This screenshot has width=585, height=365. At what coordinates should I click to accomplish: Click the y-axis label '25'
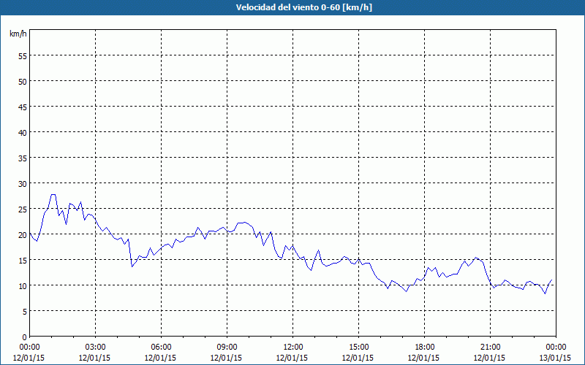(23, 209)
